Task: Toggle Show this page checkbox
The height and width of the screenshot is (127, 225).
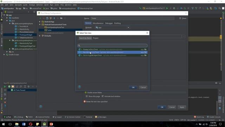Action: click(86, 96)
